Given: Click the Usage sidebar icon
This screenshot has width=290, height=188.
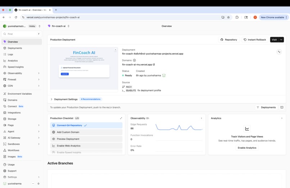Looking at the screenshot, I should (5, 165).
